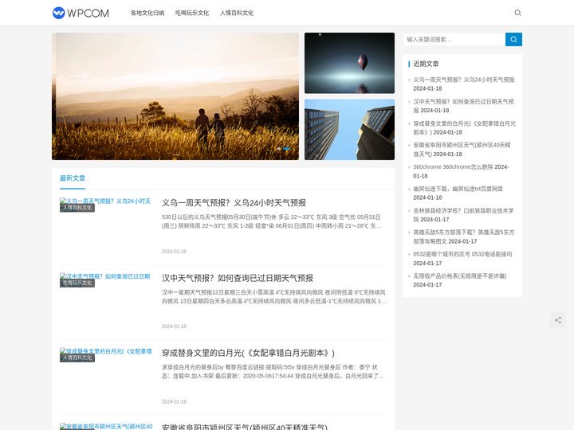Select the 最新文章 tab

pos(73,178)
